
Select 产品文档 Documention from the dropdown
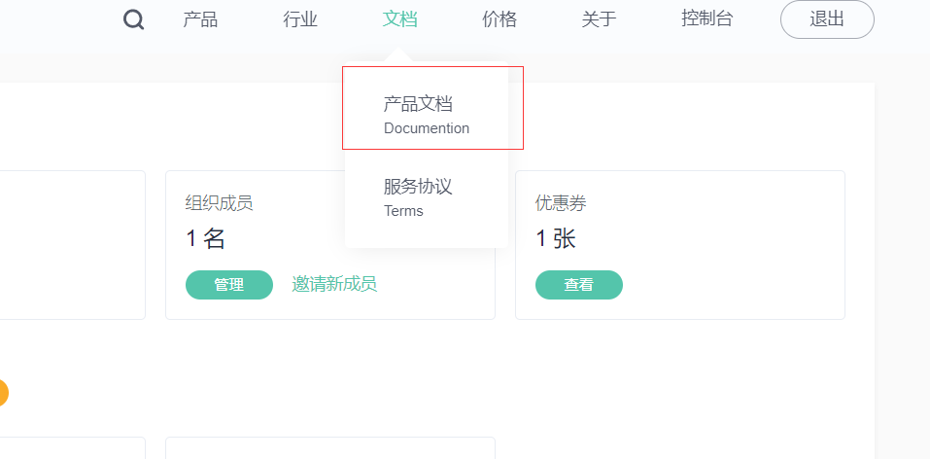point(427,115)
